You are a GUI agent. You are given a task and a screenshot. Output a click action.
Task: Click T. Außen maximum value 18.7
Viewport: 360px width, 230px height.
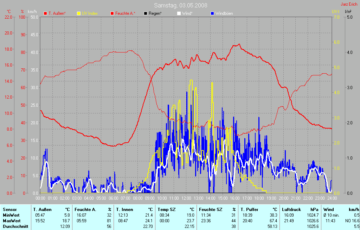pyautogui.click(x=66, y=221)
